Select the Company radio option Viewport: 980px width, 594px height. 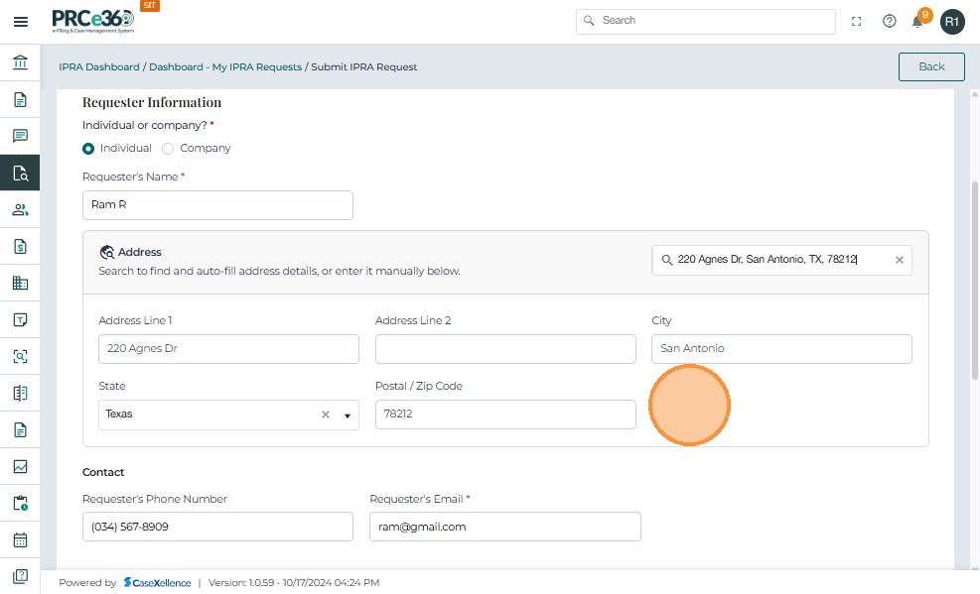click(168, 149)
